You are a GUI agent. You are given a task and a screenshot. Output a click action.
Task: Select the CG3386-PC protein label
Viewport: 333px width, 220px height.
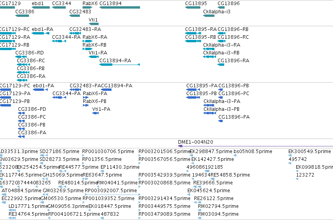pos(32,117)
